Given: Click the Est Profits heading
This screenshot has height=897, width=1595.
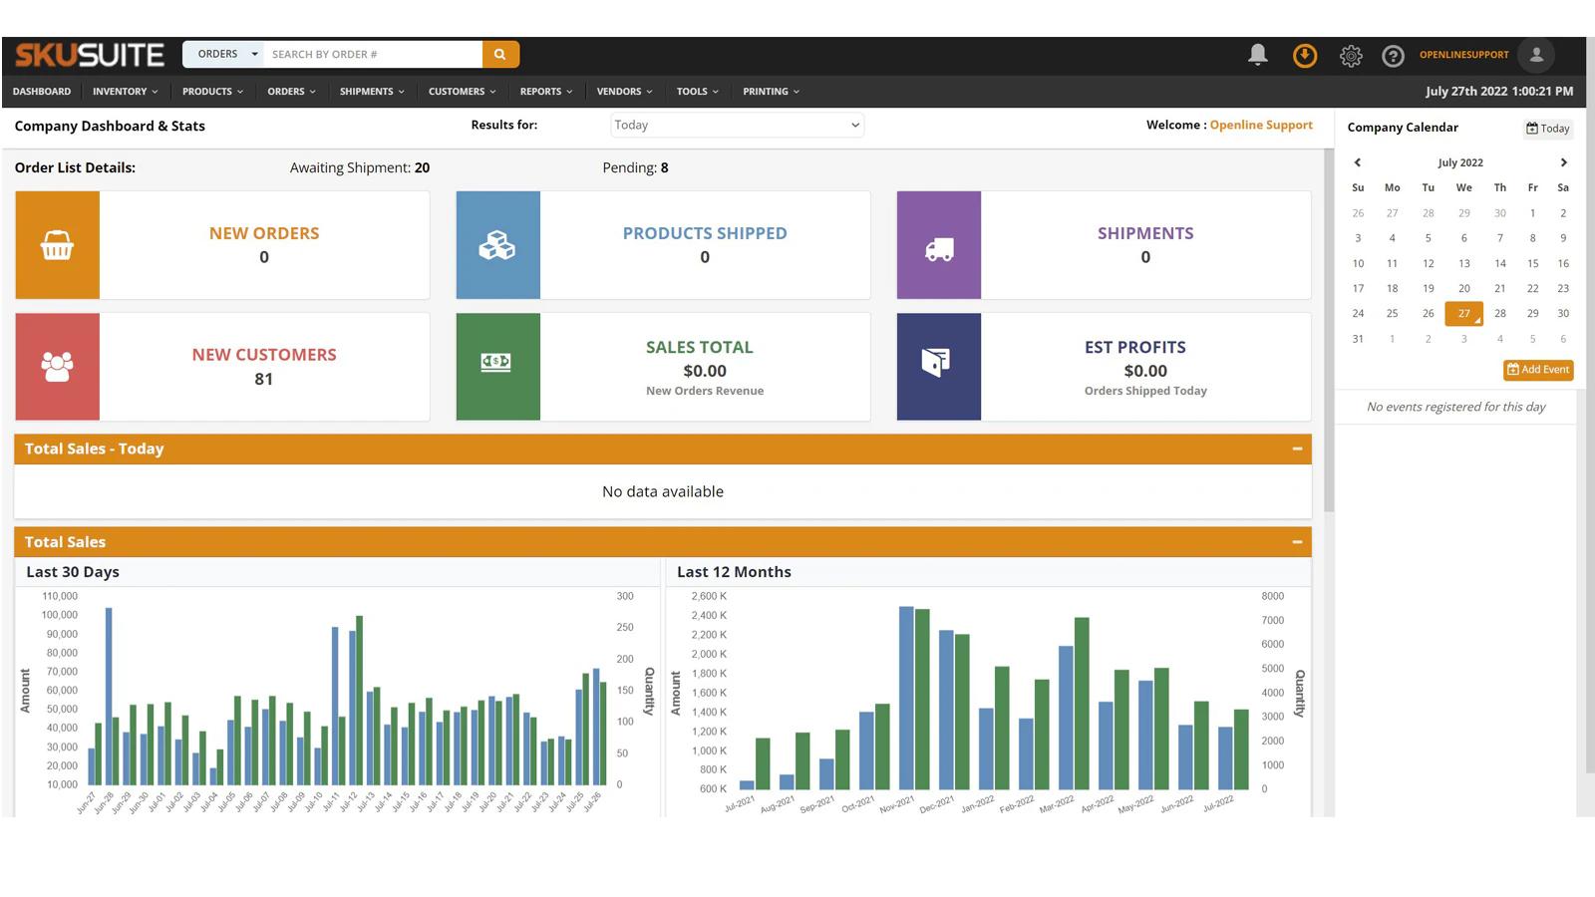Looking at the screenshot, I should (x=1135, y=347).
